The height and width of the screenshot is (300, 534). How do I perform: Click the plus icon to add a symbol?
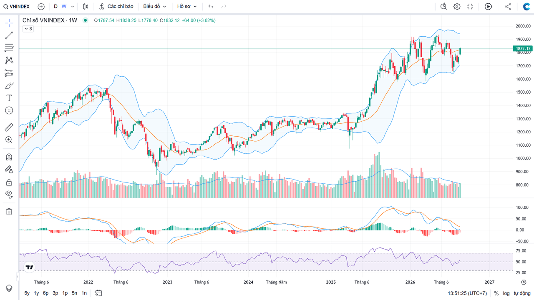pos(41,7)
